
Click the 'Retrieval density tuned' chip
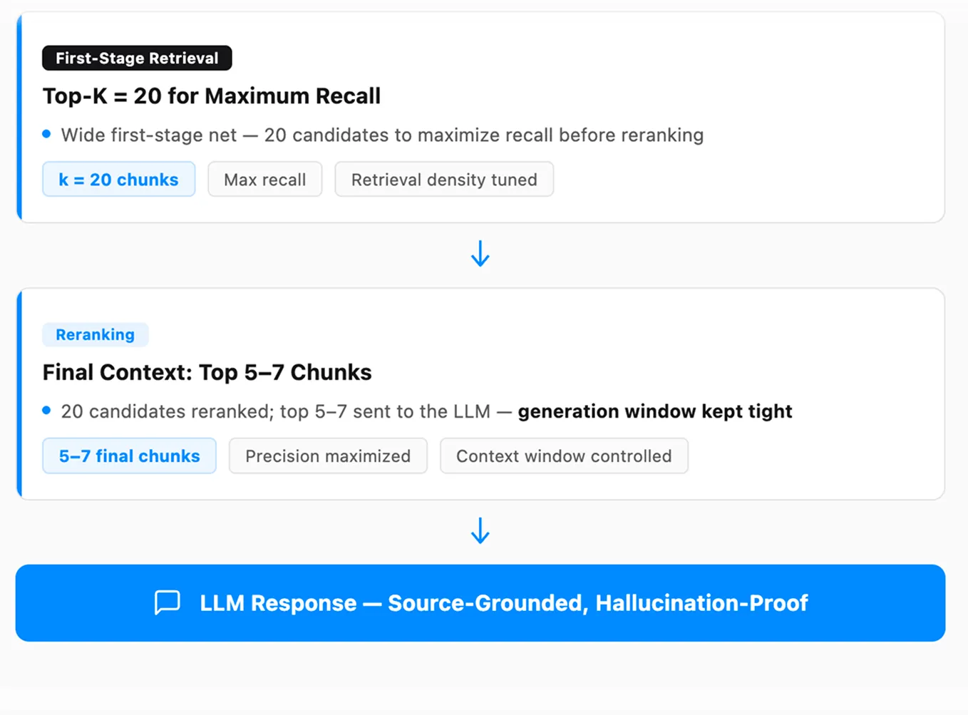[444, 180]
